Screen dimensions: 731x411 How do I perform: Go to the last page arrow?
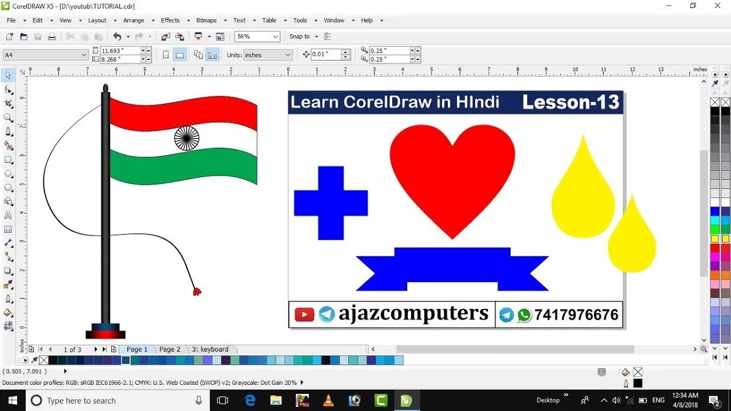coord(105,349)
